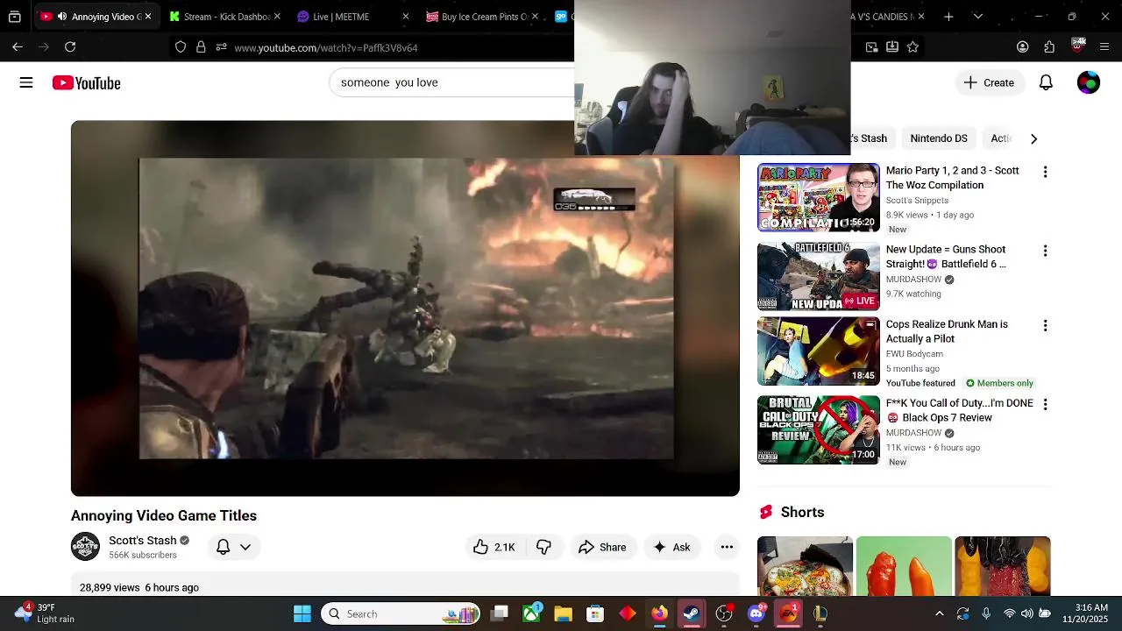Mute the Annoying Video Game tab audio
Screen dimensions: 1122x631
click(62, 17)
